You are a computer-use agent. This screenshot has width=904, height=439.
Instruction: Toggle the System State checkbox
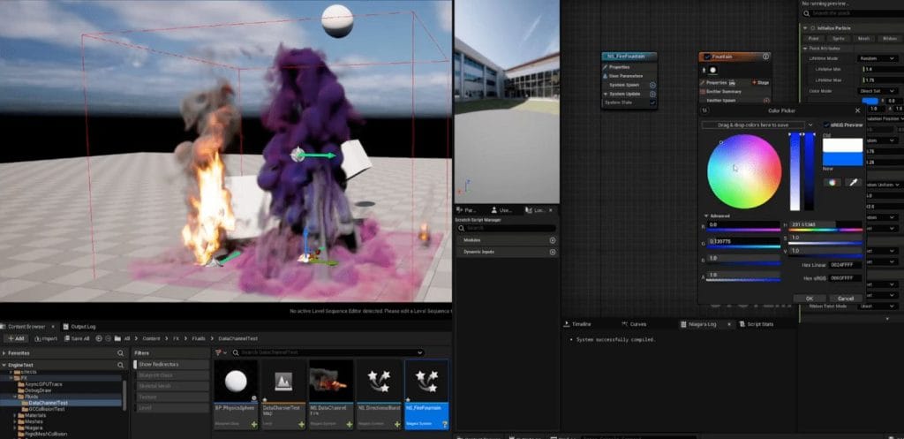(652, 102)
